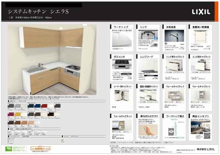
Task: Click the 株式会社 LIXIL footer logo
Action: tap(206, 149)
